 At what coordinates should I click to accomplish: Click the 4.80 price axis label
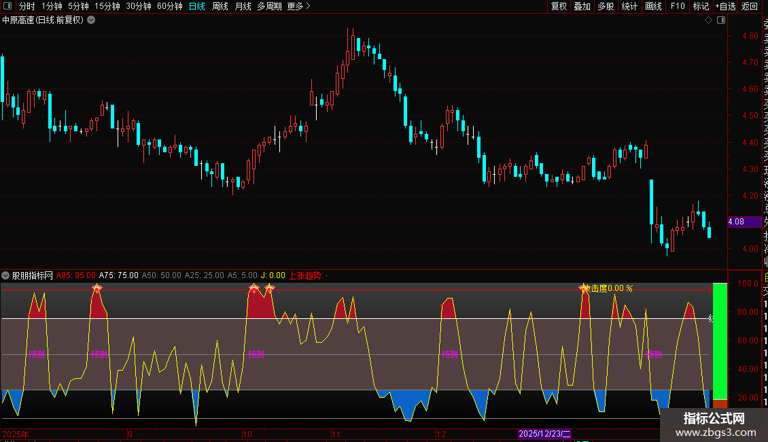tap(750, 36)
